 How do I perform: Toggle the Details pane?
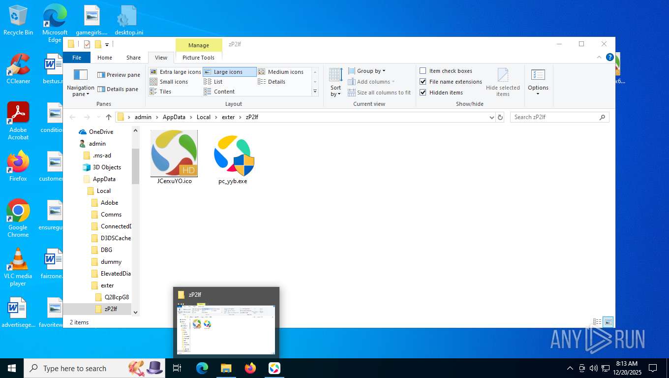[118, 89]
